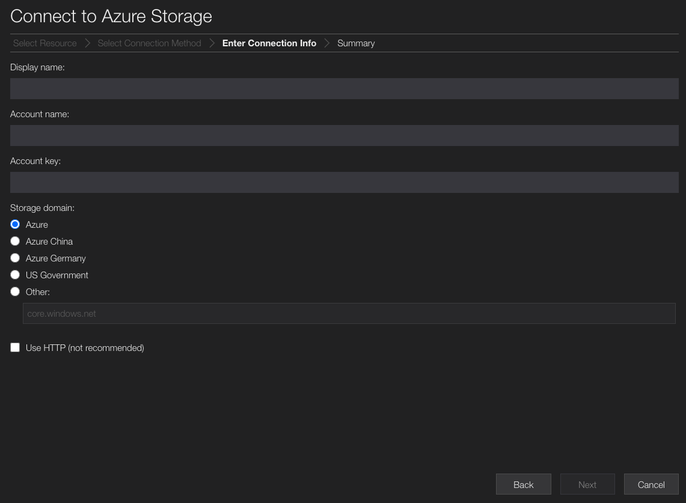Choose the Other storage domain option
Image resolution: width=686 pixels, height=503 pixels.
(x=15, y=291)
